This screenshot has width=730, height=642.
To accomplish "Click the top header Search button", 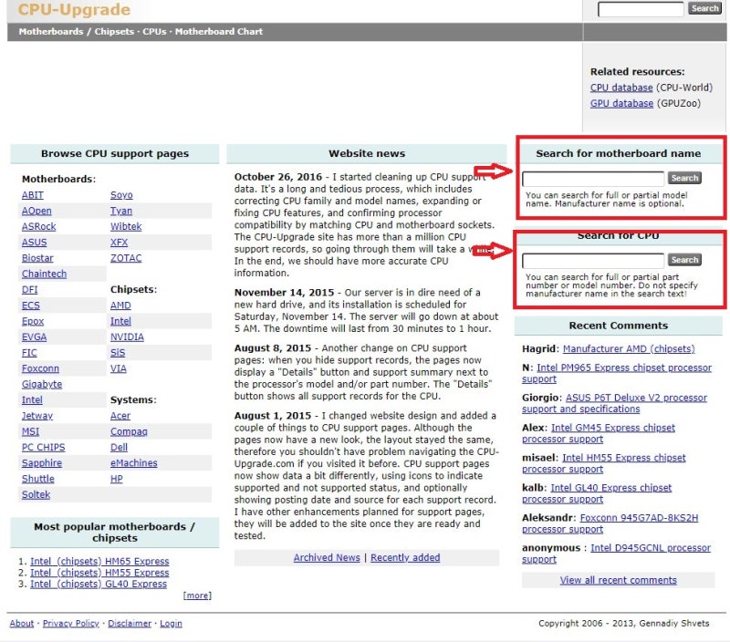I will point(704,8).
